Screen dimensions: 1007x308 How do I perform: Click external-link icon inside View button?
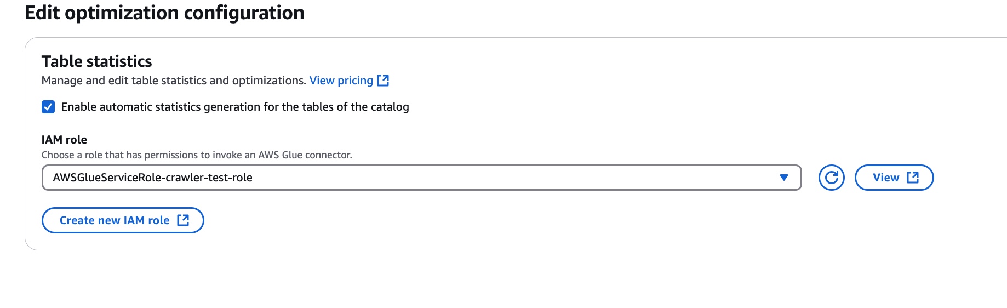pos(913,178)
